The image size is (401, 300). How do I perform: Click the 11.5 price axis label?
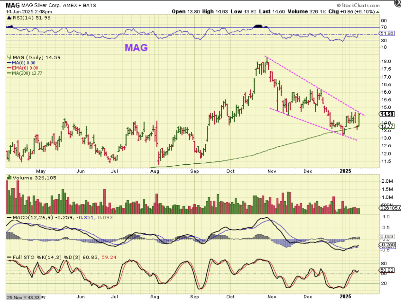point(386,161)
